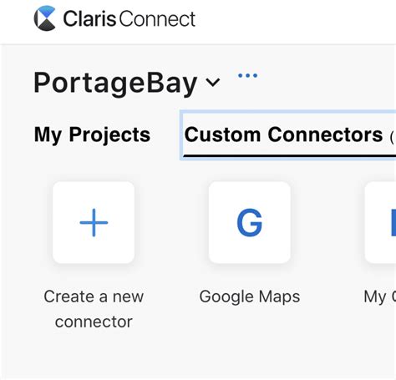
Task: Click the word 'Claris' in the header logo
Action: pos(89,18)
